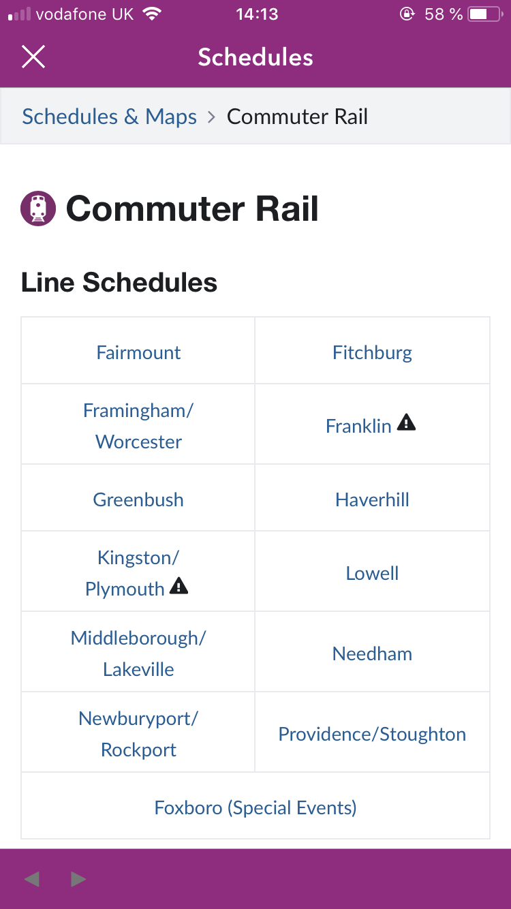511x909 pixels.
Task: Open the Fairmount line schedule
Action: coord(138,352)
